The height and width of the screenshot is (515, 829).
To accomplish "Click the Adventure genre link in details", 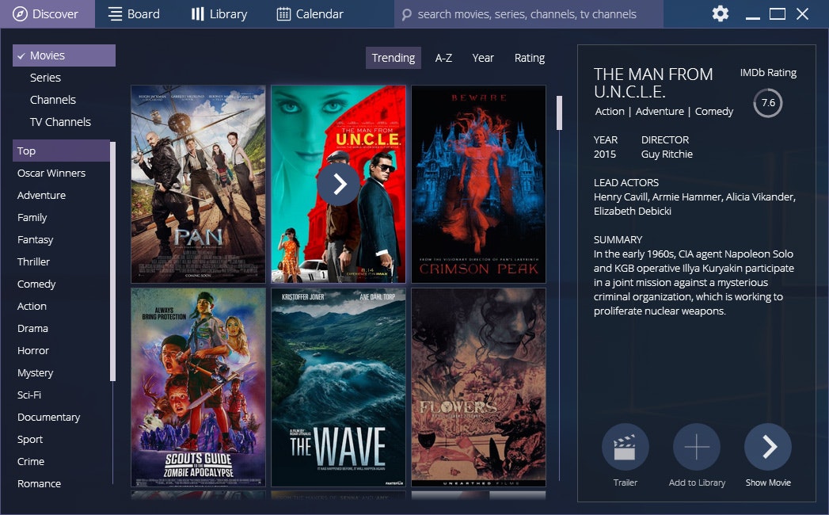I will (660, 112).
